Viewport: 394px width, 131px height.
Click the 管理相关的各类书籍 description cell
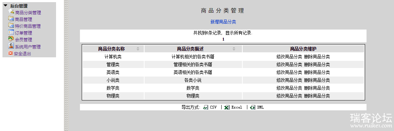click(x=193, y=65)
